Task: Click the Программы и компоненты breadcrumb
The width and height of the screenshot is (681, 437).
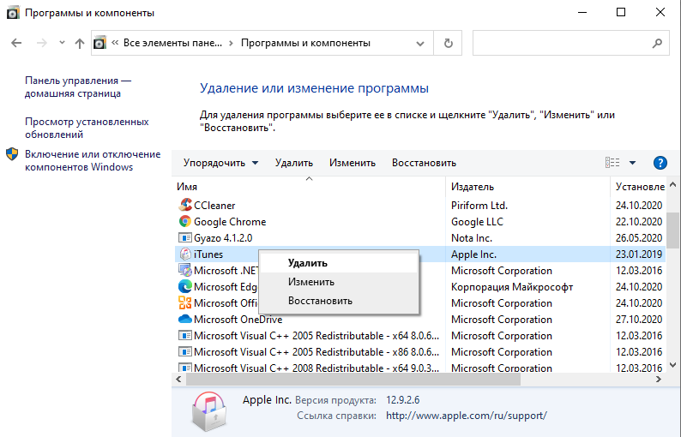Action: (x=305, y=43)
